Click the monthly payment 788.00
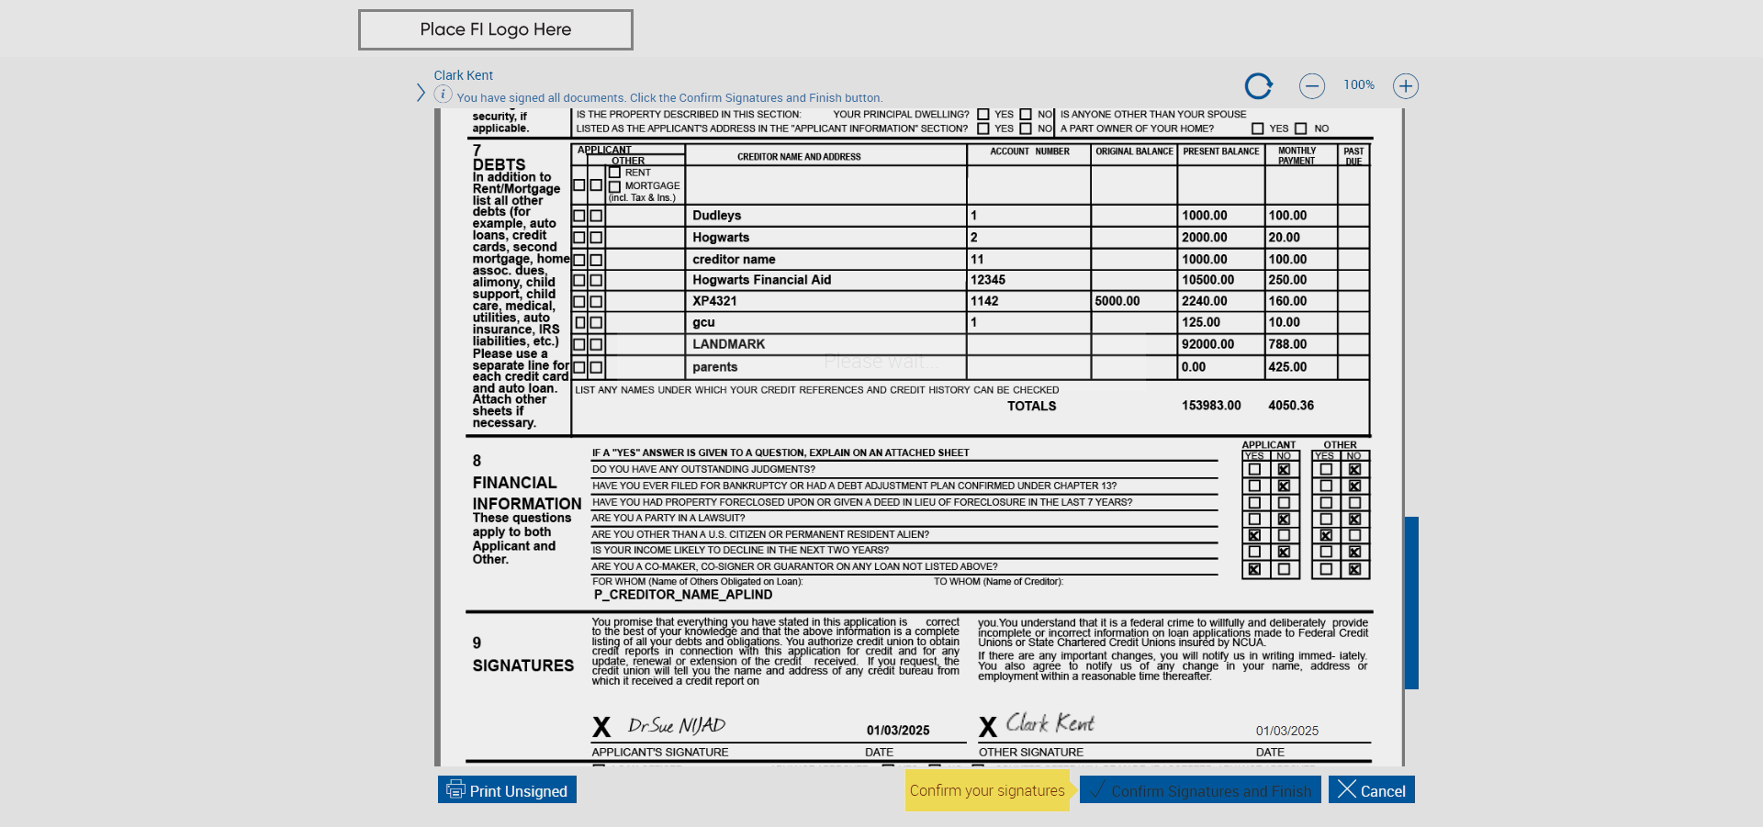Viewport: 1763px width, 827px height. pyautogui.click(x=1287, y=344)
